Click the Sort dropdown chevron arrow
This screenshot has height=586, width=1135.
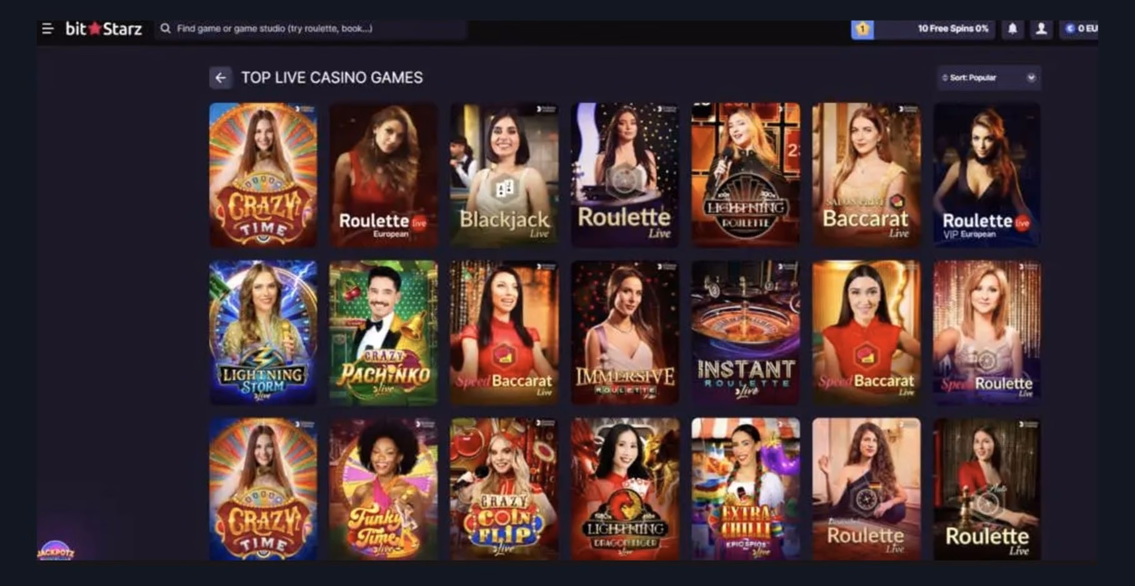click(x=1031, y=77)
